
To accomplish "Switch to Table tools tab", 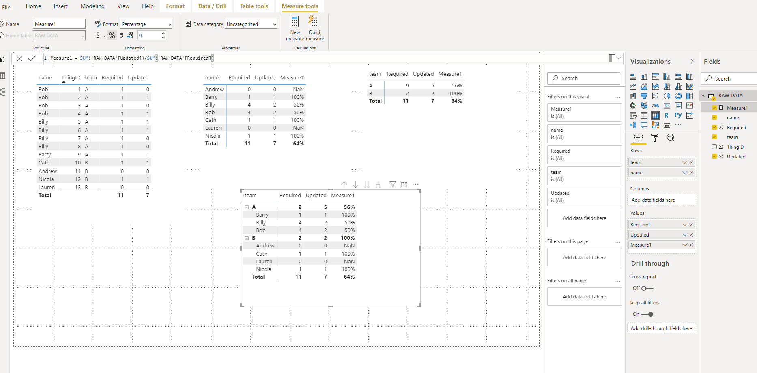I will tap(254, 6).
